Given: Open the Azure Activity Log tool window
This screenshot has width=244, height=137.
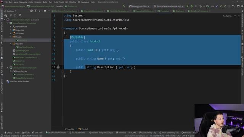Looking at the screenshot, I should pos(147,133).
